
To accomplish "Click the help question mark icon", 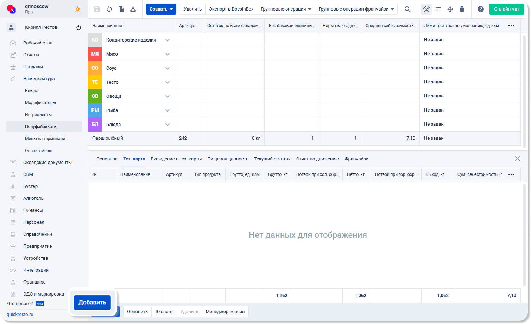I will pos(481,9).
